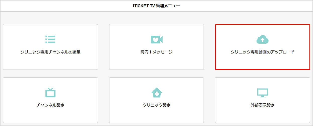Choose the in-clinic i-message tile
This screenshot has width=313, height=126.
tap(156, 47)
